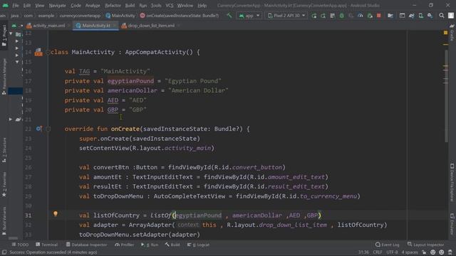Collapse the top project tree node arrow
Viewport: 456px width, 256px height.
pyautogui.click(x=11, y=33)
